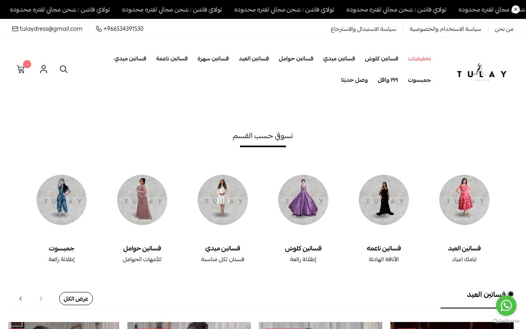Select the فساتين العيد menu item

point(254,58)
